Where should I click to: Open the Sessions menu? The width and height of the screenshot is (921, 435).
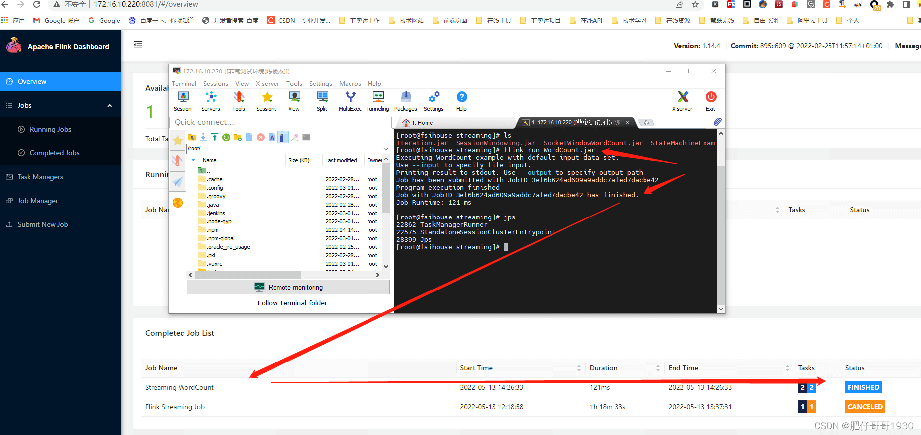coord(216,83)
